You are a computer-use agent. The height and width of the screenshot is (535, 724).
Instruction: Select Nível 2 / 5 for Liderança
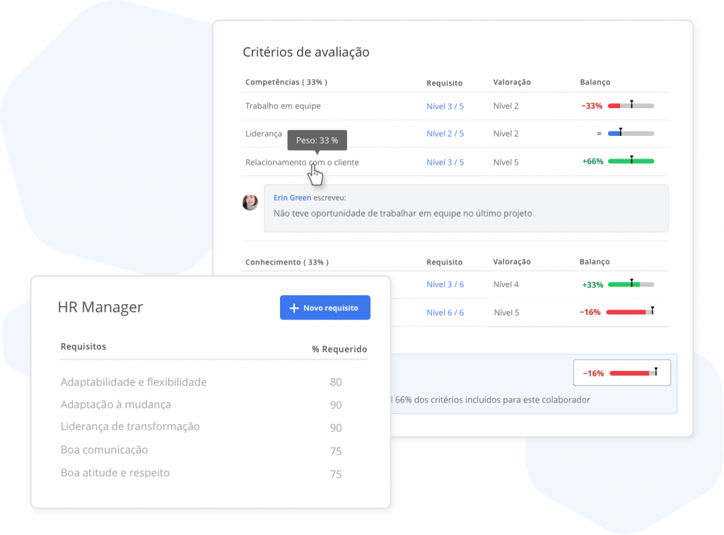coord(445,134)
